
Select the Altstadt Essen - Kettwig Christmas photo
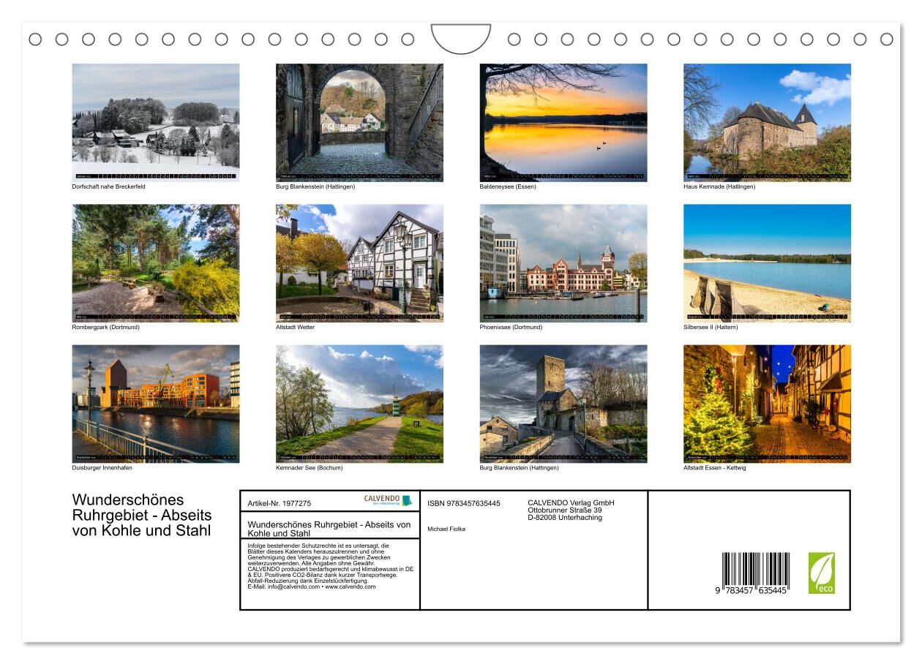[x=767, y=403]
